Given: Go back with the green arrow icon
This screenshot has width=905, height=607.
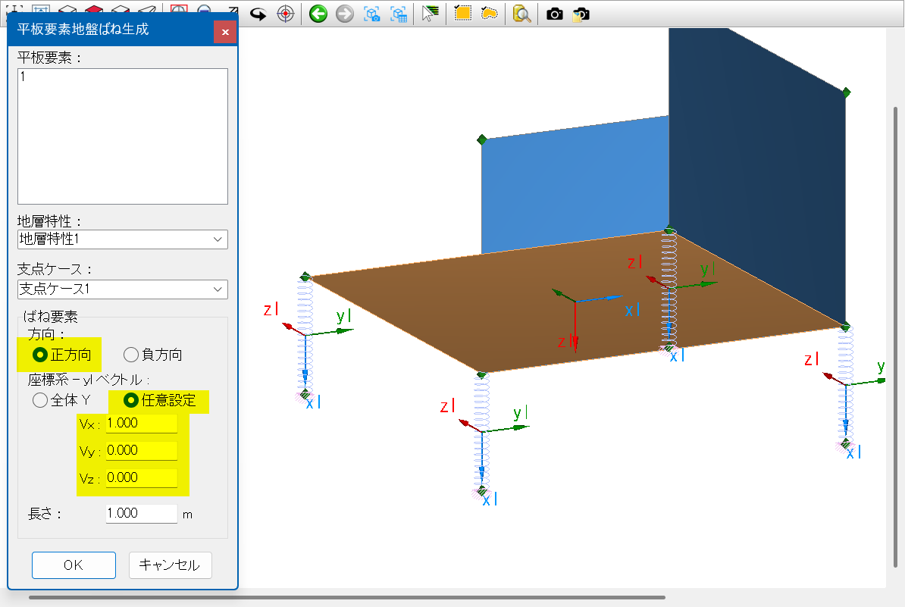Looking at the screenshot, I should [318, 14].
